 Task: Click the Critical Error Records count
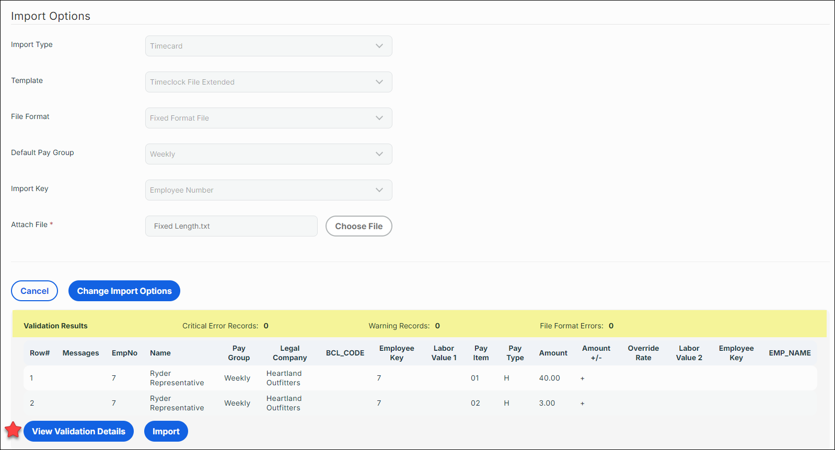tap(266, 326)
